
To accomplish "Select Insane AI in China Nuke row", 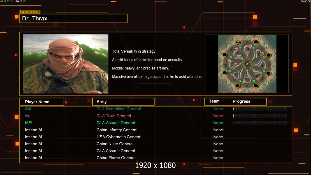I will tap(34, 144).
